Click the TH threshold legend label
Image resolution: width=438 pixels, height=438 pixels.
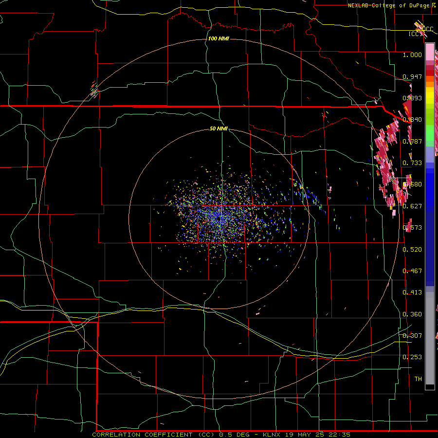click(x=418, y=379)
